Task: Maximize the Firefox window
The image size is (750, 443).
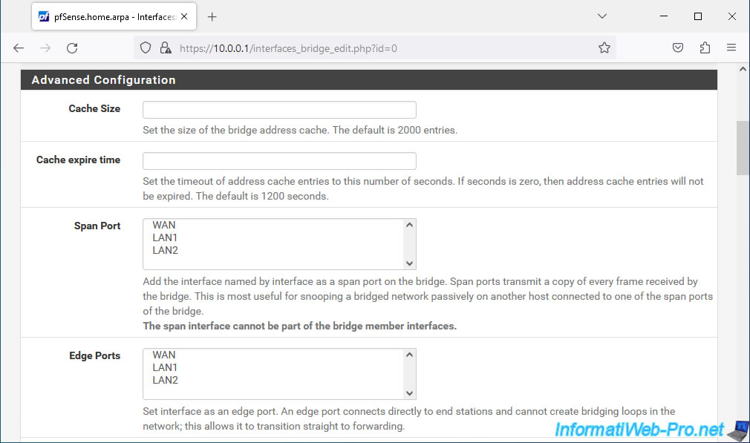Action: (698, 16)
